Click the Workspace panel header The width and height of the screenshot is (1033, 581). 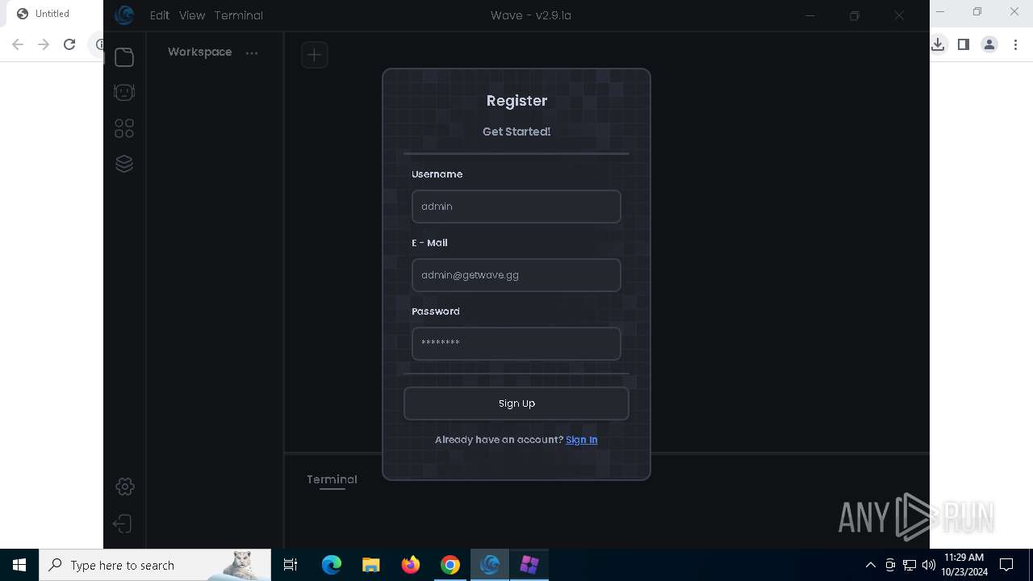(199, 52)
